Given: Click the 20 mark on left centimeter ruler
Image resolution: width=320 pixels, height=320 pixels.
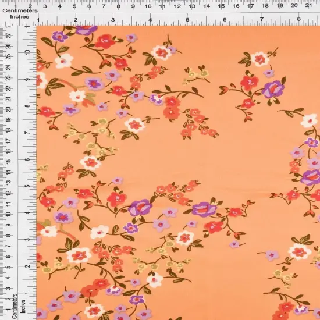Looking at the screenshot, I should tap(9, 109).
